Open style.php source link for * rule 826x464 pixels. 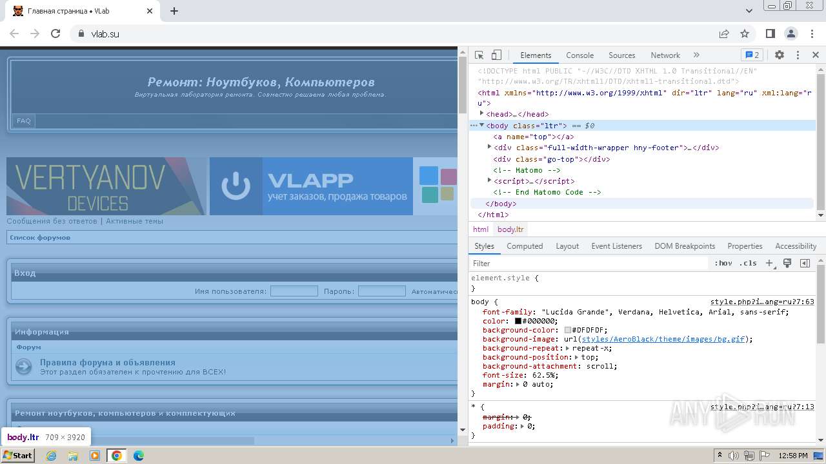(x=762, y=407)
